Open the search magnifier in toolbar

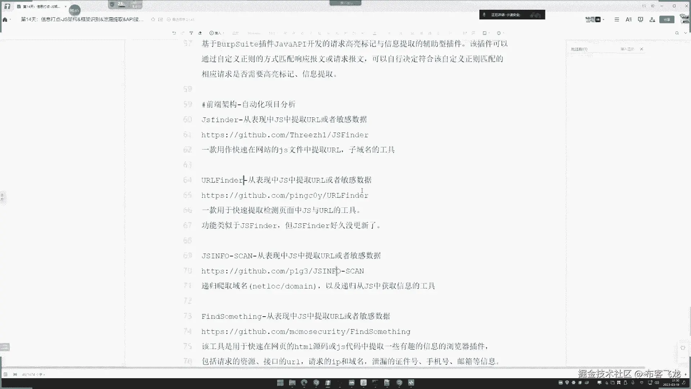coord(677,33)
